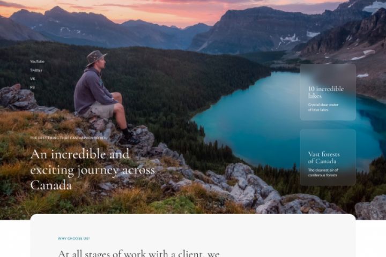Click the blurred top of the lakes card

(328, 74)
